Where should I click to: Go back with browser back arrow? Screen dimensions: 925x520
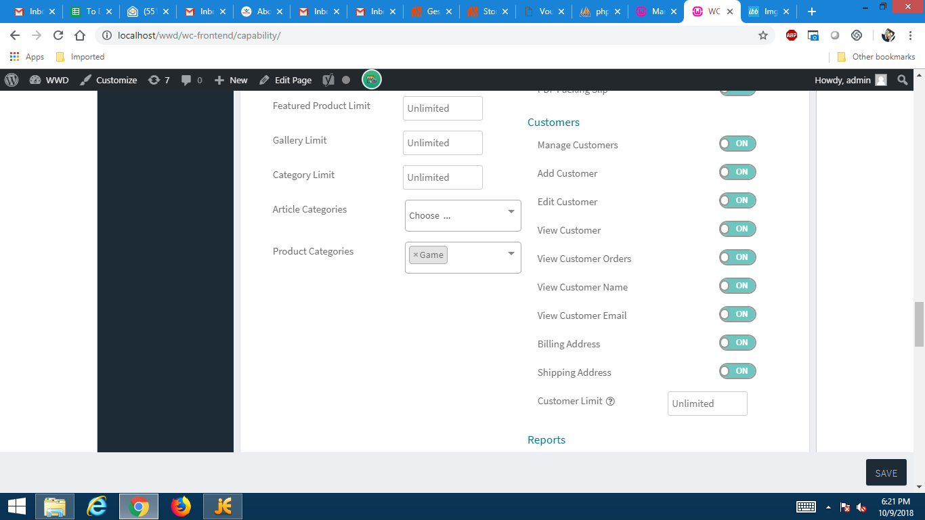(x=15, y=35)
